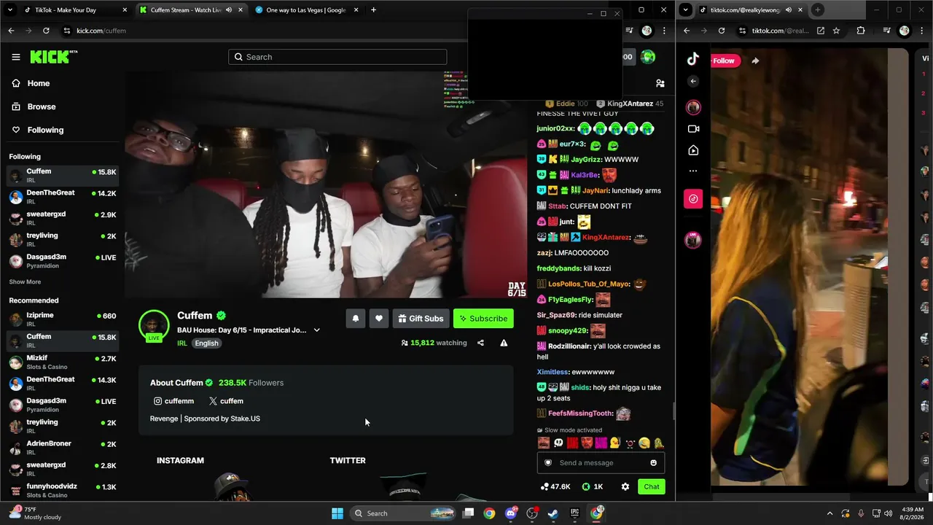The image size is (933, 525).
Task: Open TikTok more options ellipsis
Action: [x=693, y=171]
